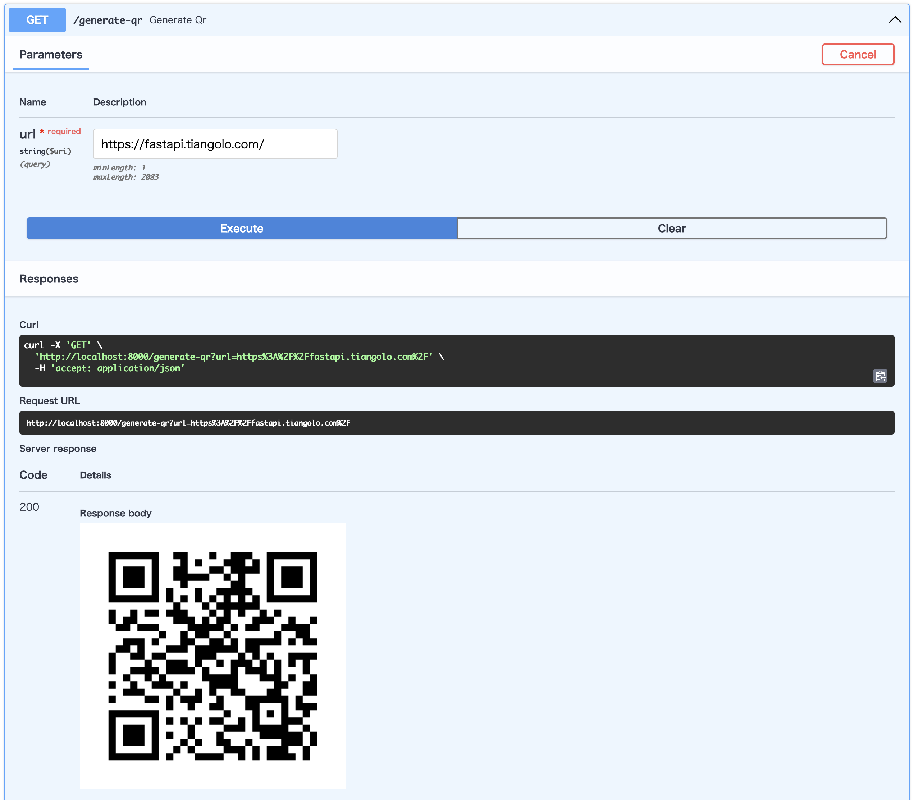Click the 'Server response' heading
Screen dimensions: 914x800
click(x=58, y=448)
